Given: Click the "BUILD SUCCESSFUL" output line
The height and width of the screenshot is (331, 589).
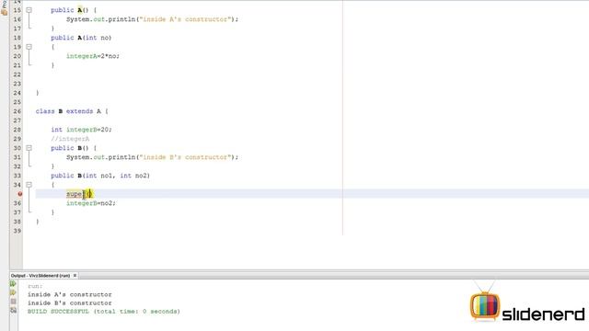Looking at the screenshot, I should click(104, 312).
